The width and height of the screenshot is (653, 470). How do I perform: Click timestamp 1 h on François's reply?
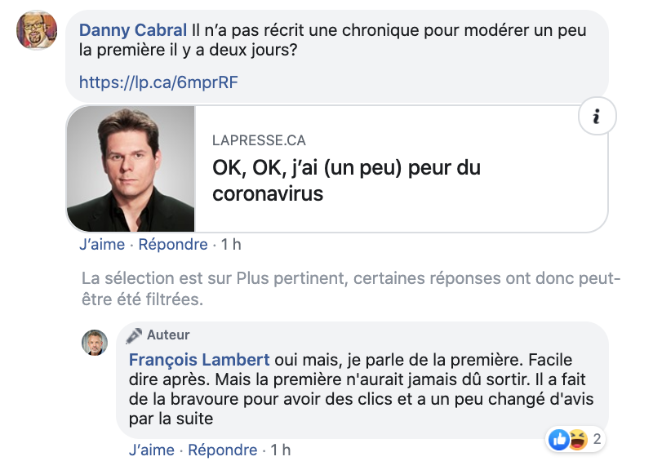coord(281,450)
